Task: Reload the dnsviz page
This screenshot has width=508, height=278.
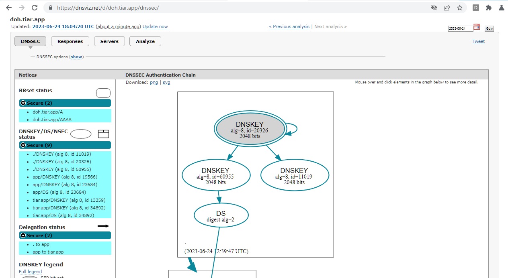Action: 35,8
